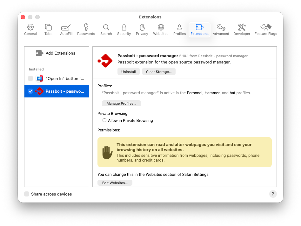The image size is (301, 226).
Task: Click the Passbolt - password manager title
Action: pyautogui.click(x=148, y=56)
